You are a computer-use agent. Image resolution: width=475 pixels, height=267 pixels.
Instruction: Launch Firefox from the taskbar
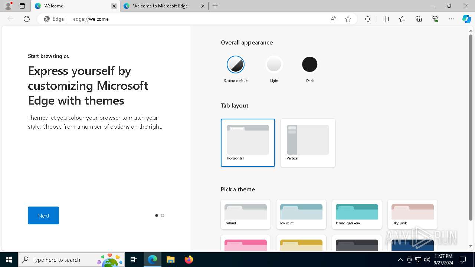click(189, 260)
